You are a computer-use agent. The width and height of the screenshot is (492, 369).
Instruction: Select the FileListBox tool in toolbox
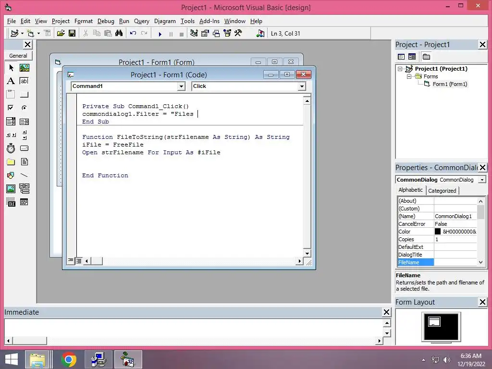[24, 161]
